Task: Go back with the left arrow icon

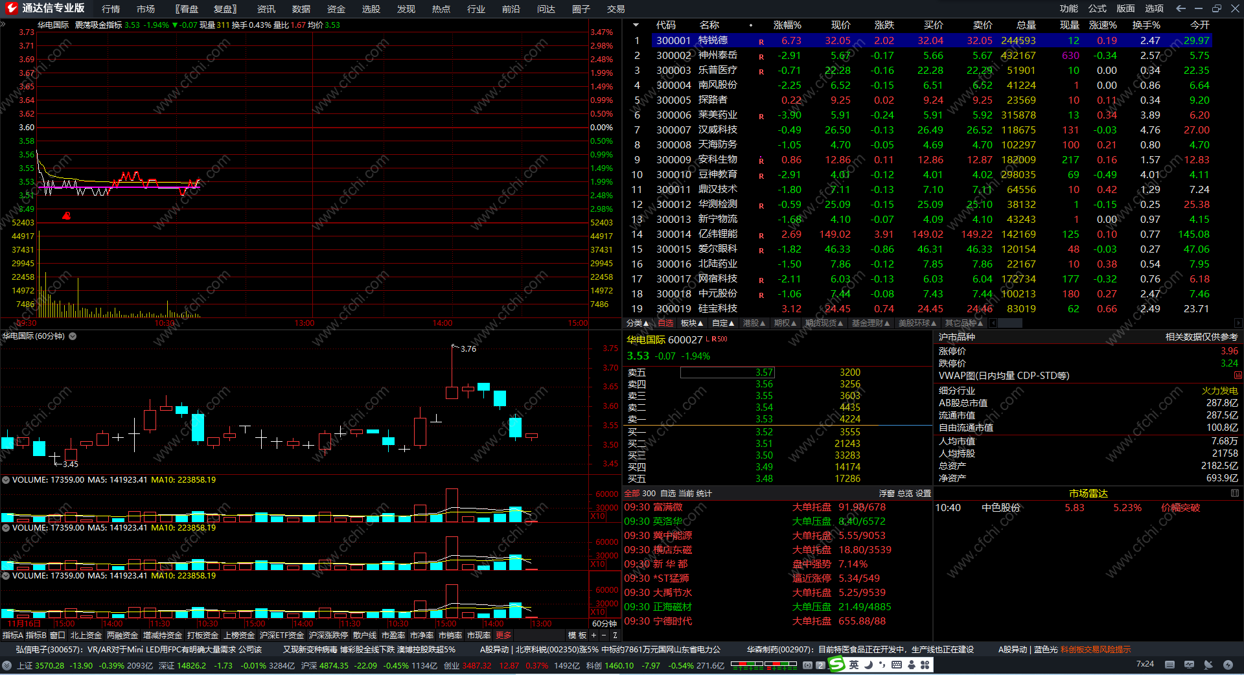Action: tap(1181, 8)
